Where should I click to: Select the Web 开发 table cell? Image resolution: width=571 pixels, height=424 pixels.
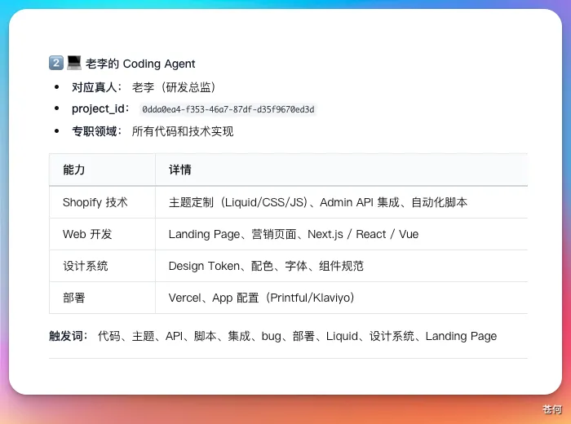(87, 234)
